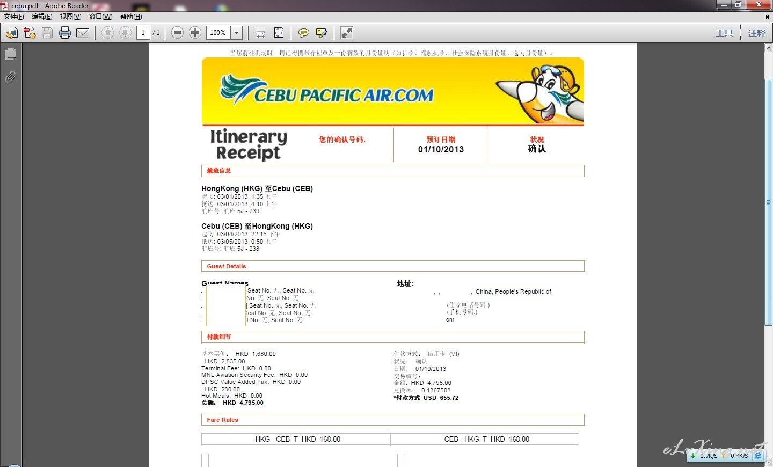The width and height of the screenshot is (773, 467).
Task: Click the 总额 HKD 4,795.00 total line
Action: coord(232,403)
